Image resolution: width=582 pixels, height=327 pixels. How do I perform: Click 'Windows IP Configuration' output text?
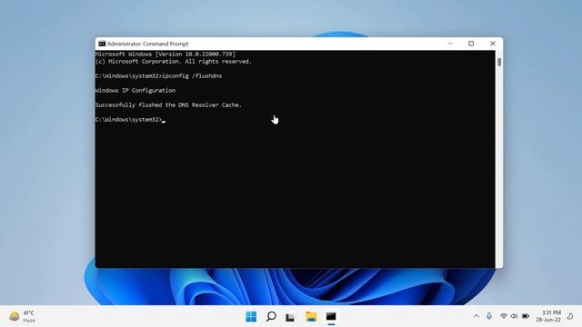(135, 91)
